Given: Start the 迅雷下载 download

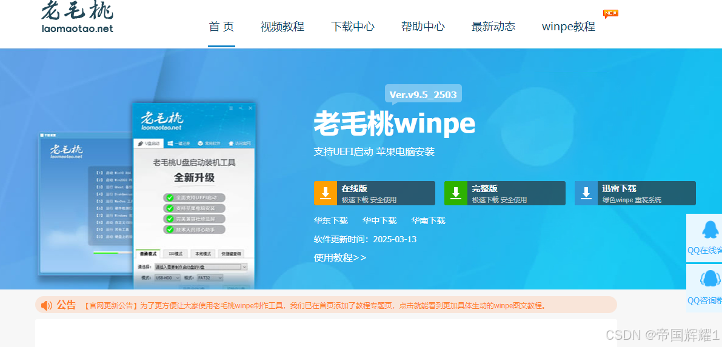Looking at the screenshot, I should [x=635, y=193].
